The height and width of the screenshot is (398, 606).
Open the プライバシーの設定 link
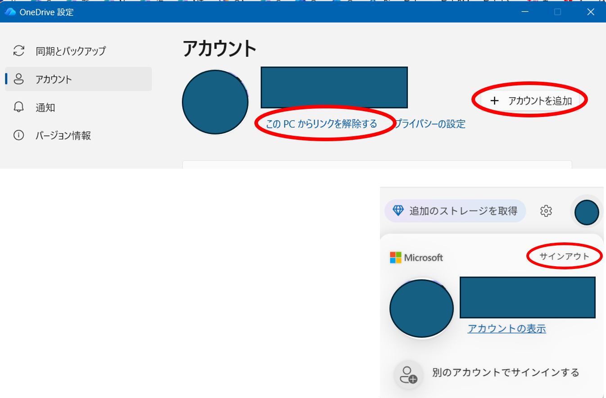coord(430,124)
